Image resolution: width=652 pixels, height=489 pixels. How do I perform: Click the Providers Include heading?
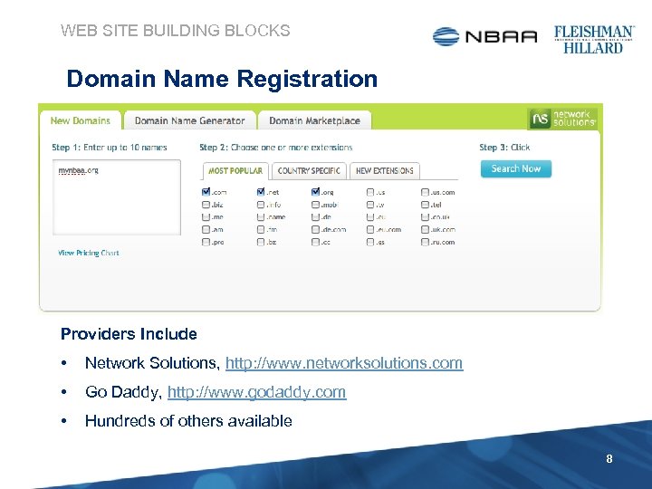129,334
